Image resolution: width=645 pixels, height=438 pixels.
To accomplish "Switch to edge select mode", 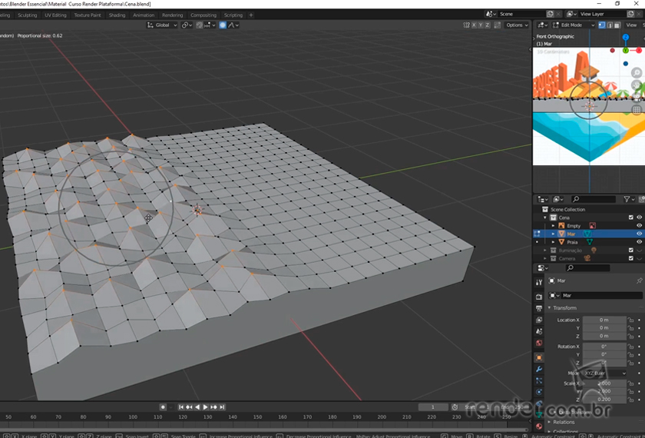I will 609,25.
